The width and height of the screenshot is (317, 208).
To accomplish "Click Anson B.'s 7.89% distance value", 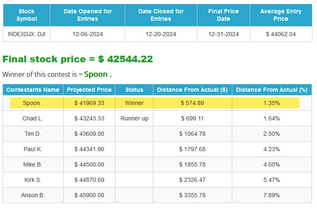I will click(x=272, y=195).
